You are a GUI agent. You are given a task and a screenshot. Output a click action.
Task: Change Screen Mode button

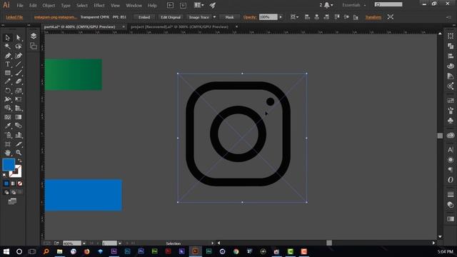click(x=12, y=201)
